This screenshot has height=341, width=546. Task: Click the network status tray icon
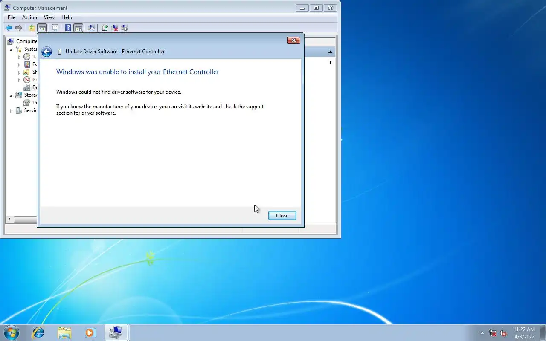click(x=493, y=333)
